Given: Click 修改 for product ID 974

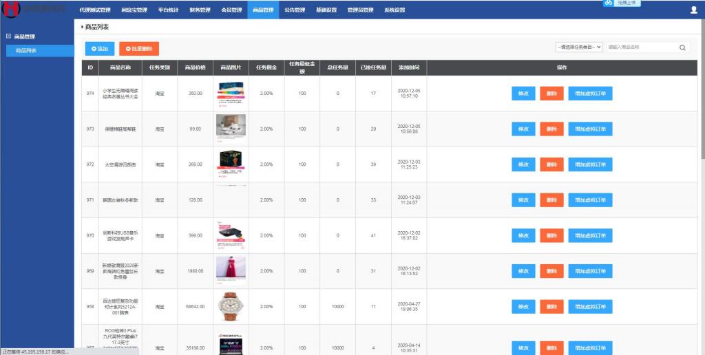Looking at the screenshot, I should click(x=523, y=94).
